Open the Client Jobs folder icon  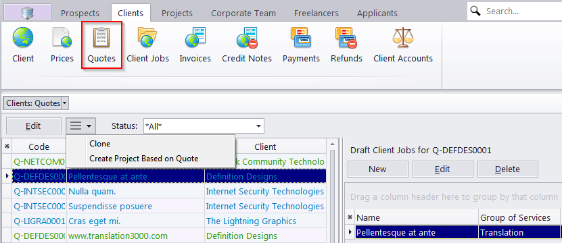[x=147, y=37]
